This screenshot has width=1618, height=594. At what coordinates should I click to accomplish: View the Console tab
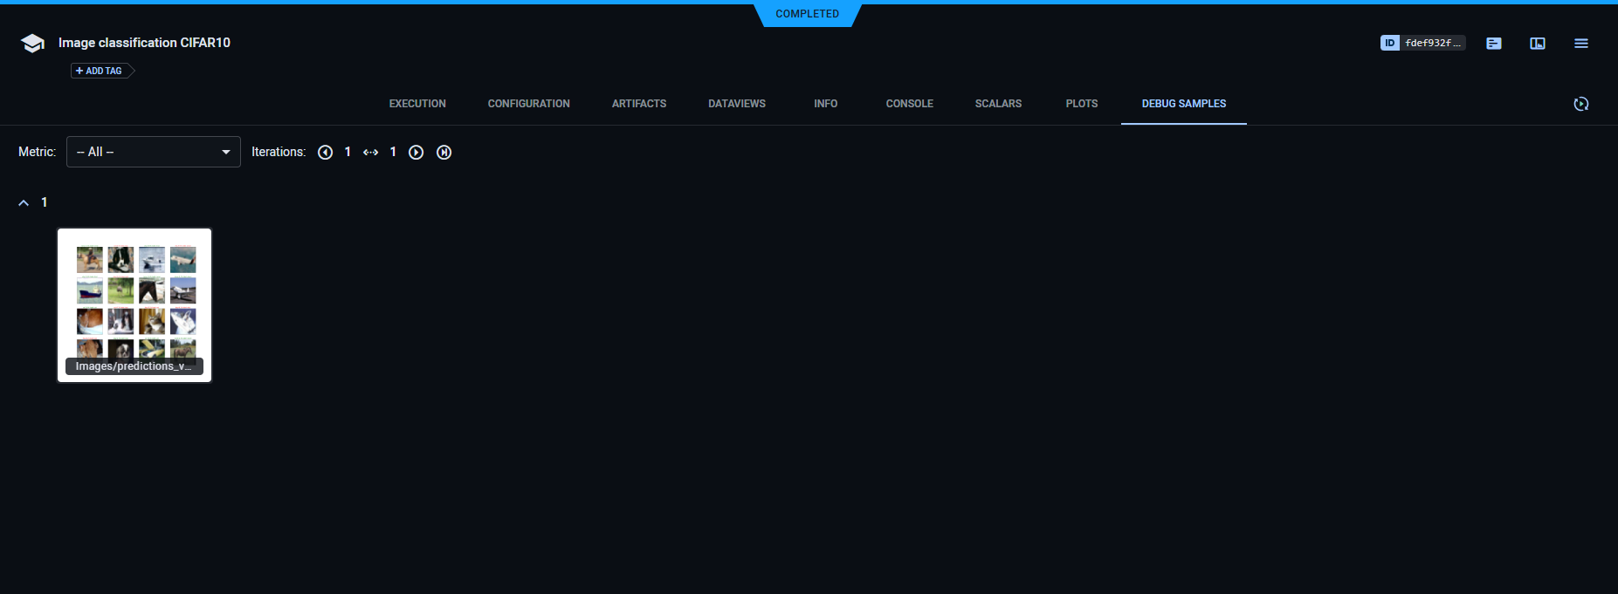(909, 104)
